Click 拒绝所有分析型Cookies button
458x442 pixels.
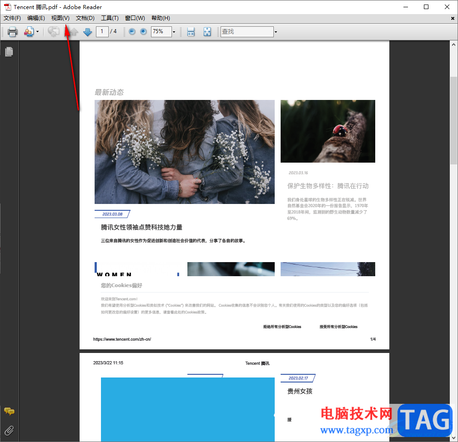coord(282,327)
